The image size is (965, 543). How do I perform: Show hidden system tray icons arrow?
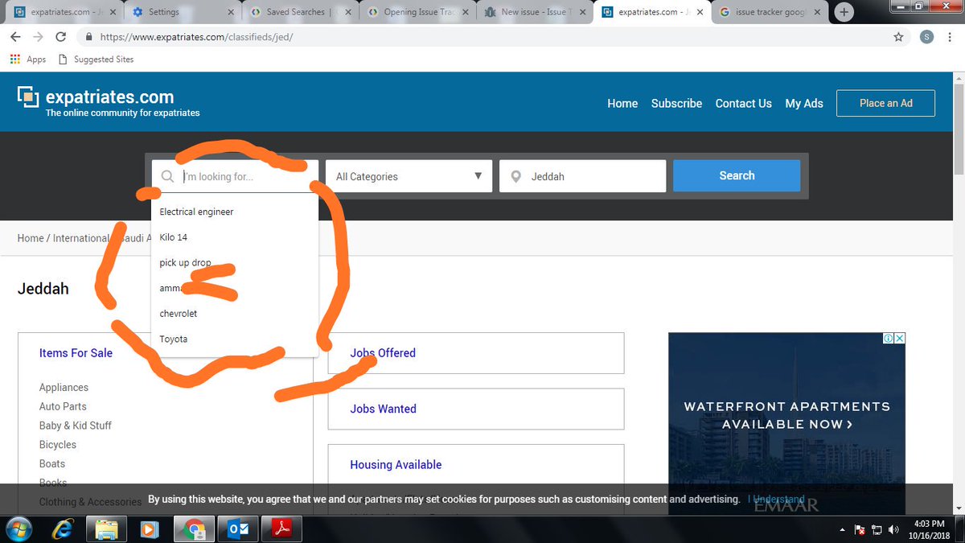click(x=843, y=529)
